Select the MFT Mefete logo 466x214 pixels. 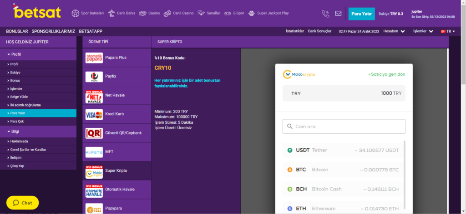94,152
